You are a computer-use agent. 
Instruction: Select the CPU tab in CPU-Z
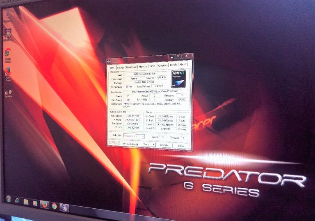[x=112, y=68]
